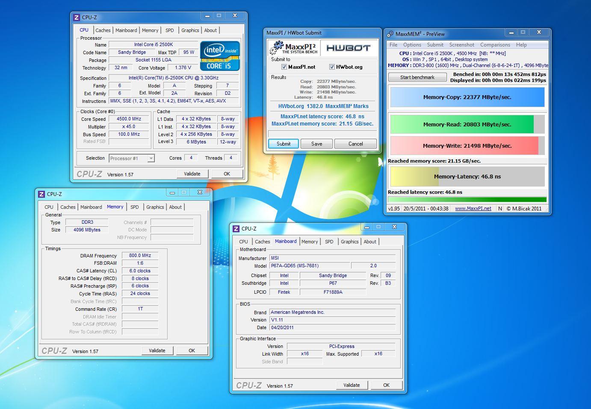Click the DRAM Frequency value 800.0 MHz

pos(140,256)
